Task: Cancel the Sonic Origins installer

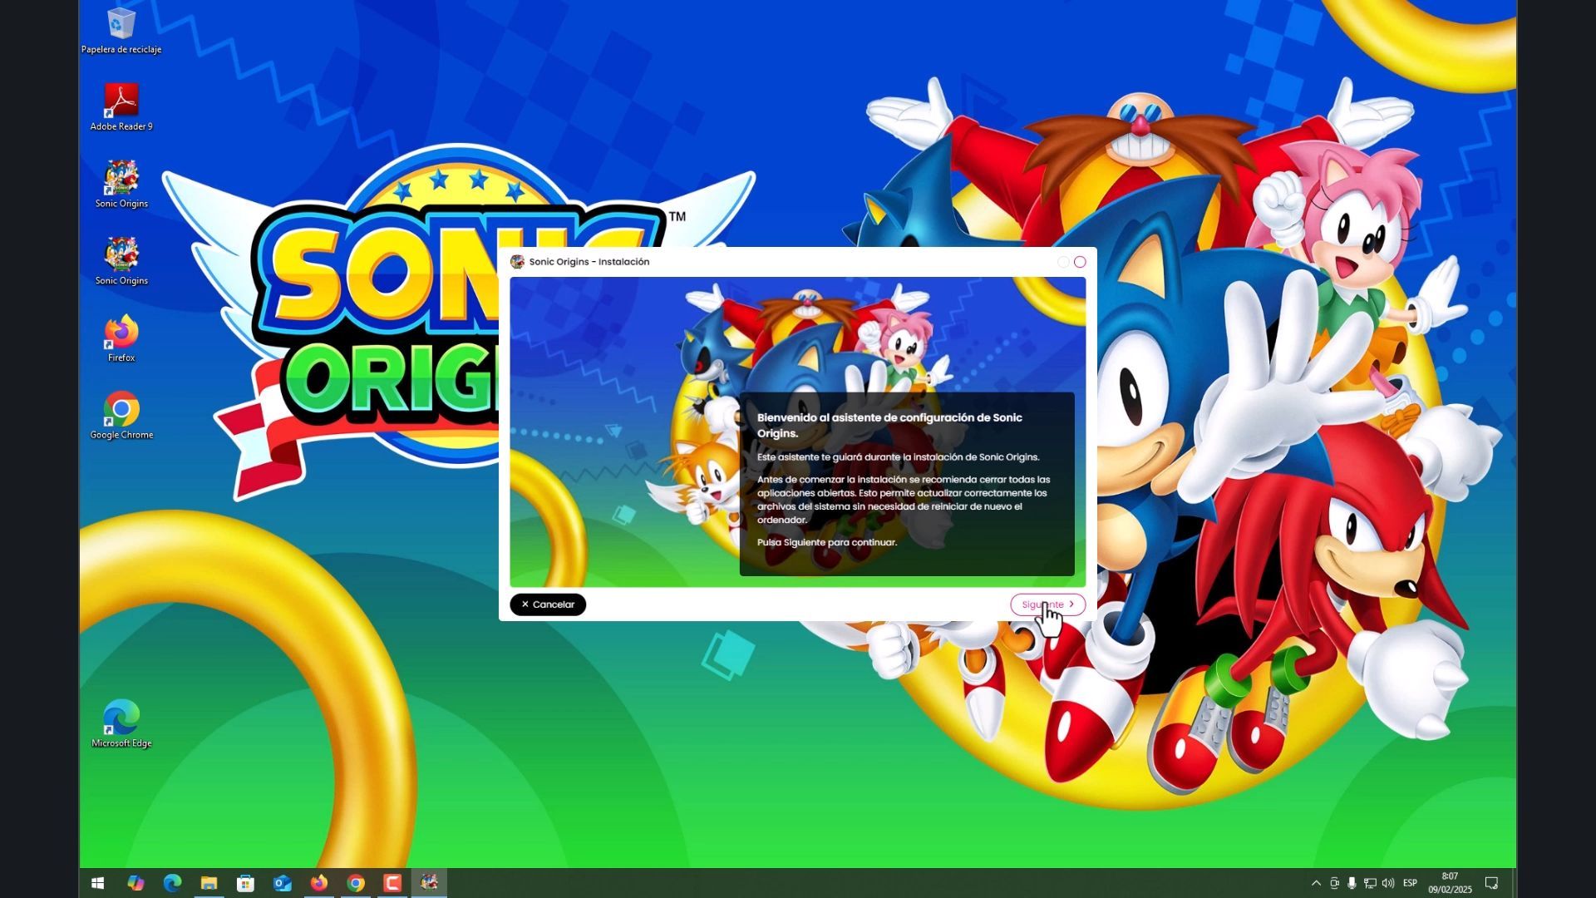Action: [x=548, y=604]
